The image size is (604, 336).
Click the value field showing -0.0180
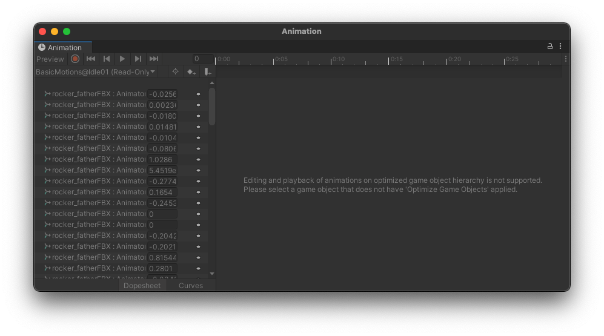tap(162, 116)
